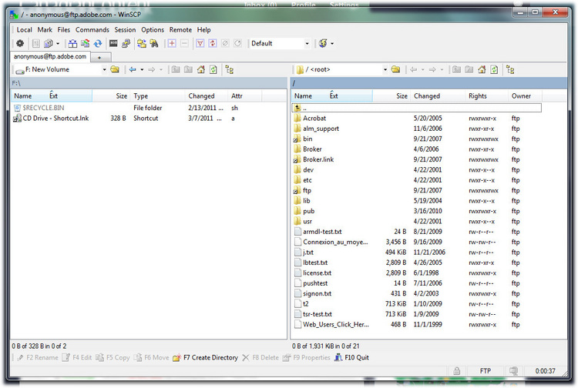Click the Synchronize Browsing toolbar icon

click(142, 43)
